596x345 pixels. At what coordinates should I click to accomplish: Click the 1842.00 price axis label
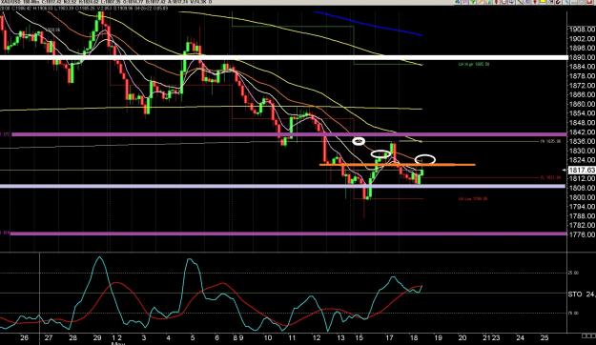click(x=582, y=132)
